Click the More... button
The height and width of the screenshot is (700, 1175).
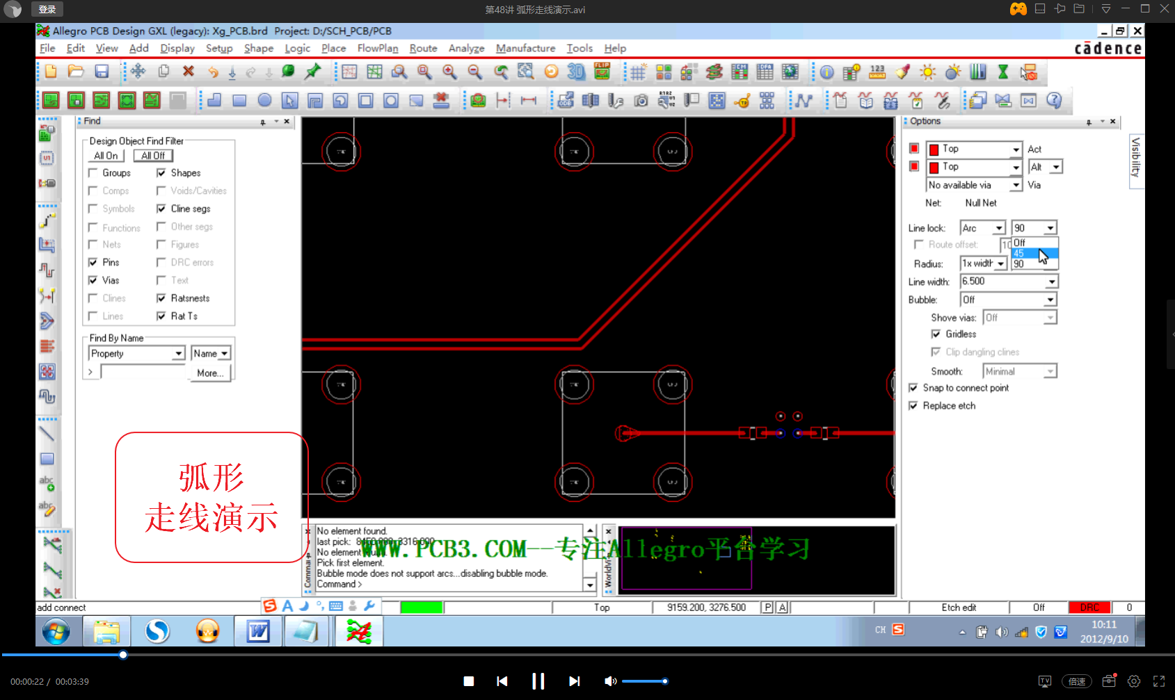pyautogui.click(x=210, y=373)
